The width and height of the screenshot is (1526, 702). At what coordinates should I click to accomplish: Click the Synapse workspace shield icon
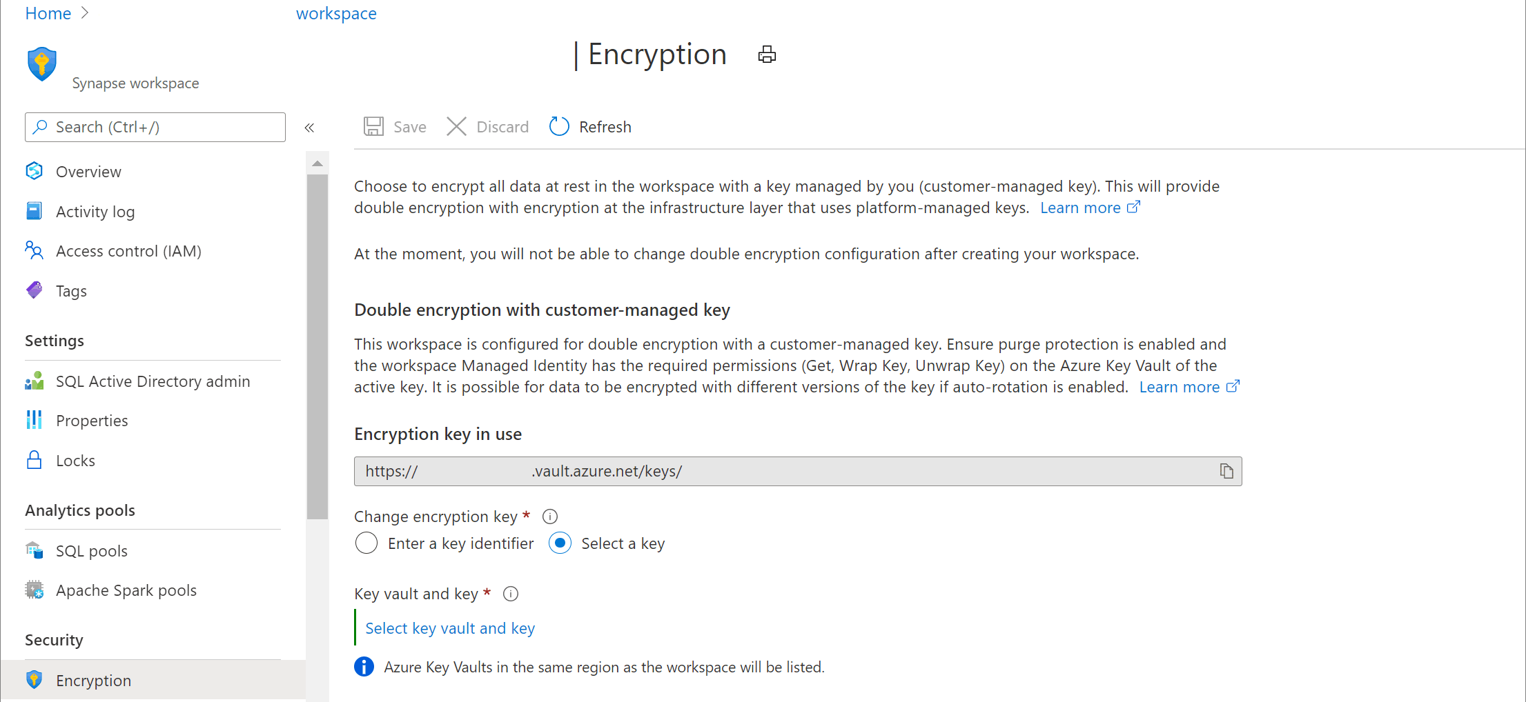click(x=41, y=64)
